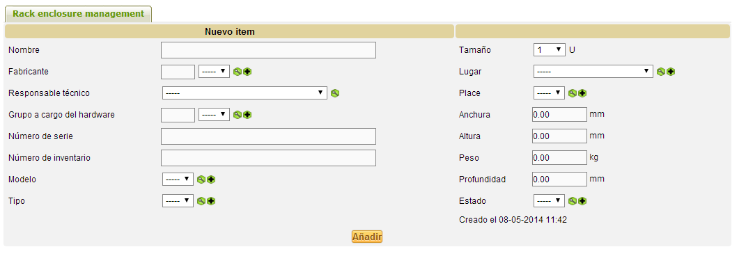Add a new Estado with plus icon
Image resolution: width=746 pixels, height=263 pixels.
click(x=582, y=201)
